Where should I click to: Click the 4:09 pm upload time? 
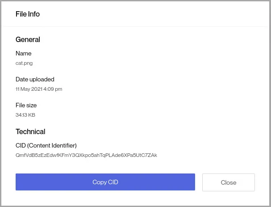point(54,89)
